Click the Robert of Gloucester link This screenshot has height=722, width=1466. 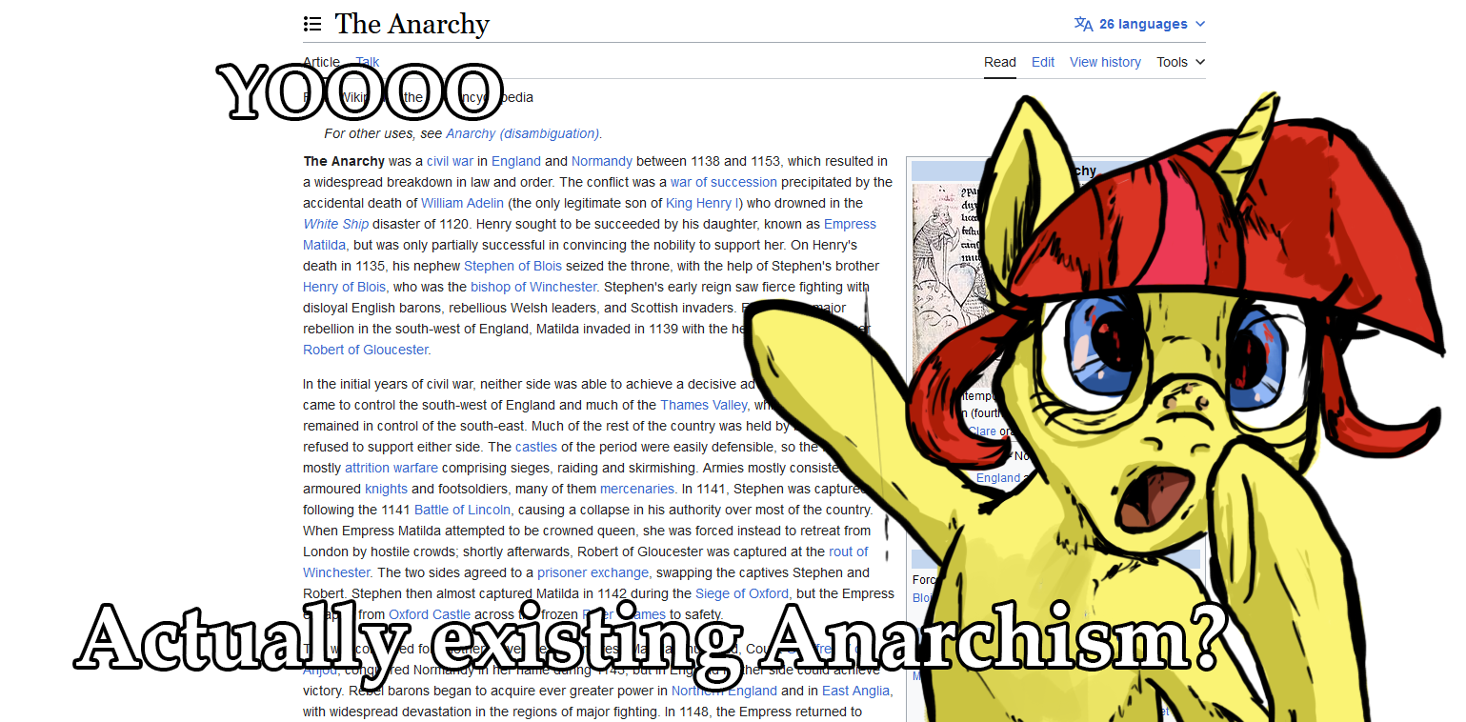tap(366, 350)
